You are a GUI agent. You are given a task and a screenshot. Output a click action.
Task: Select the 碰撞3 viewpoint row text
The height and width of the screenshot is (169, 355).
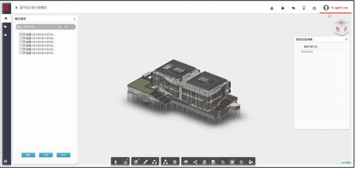click(x=40, y=53)
